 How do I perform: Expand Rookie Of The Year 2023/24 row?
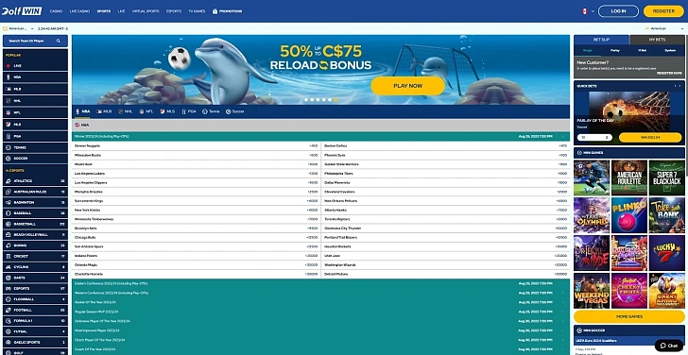pos(320,302)
